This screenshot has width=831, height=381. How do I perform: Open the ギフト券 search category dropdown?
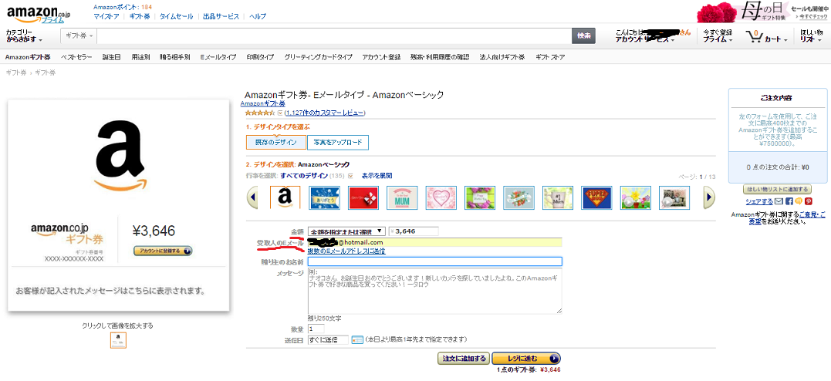tap(79, 35)
